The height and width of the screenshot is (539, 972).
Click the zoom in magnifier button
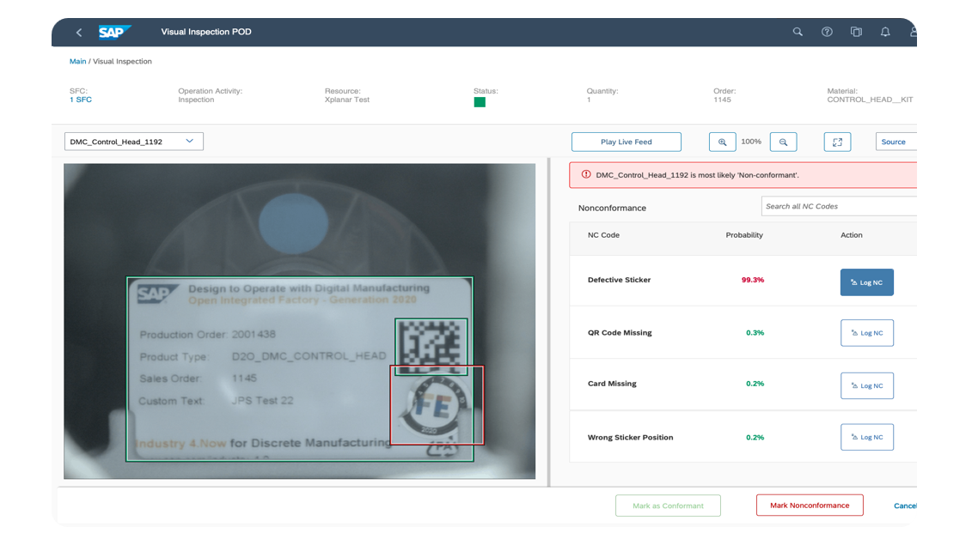pyautogui.click(x=722, y=142)
